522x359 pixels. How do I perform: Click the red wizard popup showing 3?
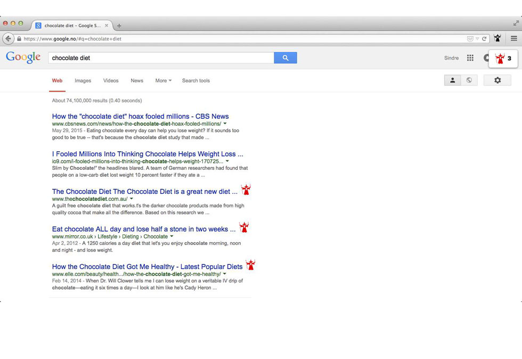click(503, 59)
